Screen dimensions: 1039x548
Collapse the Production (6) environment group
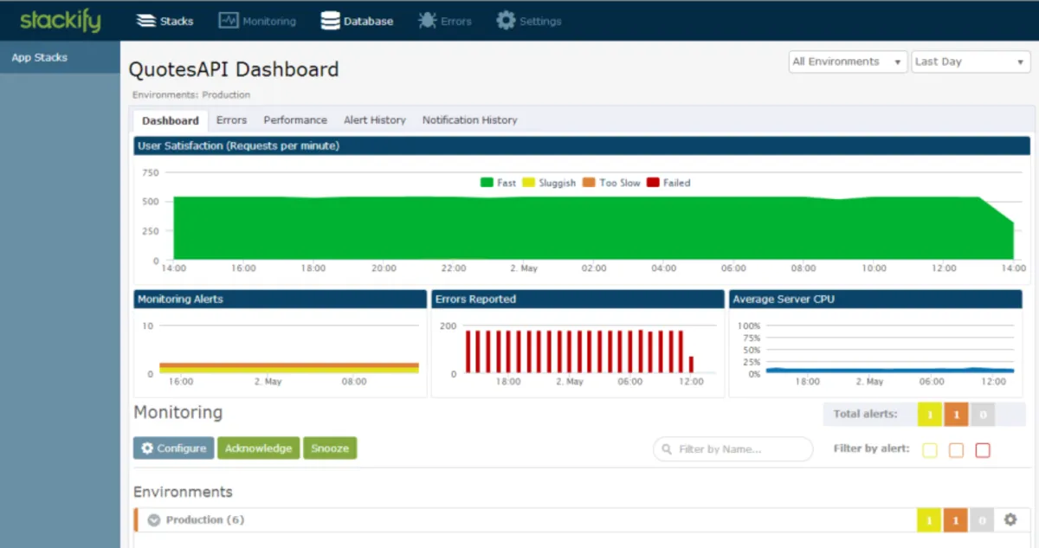[154, 520]
